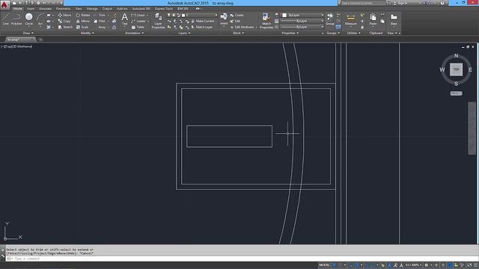Click the Linear dimension tool

(138, 15)
